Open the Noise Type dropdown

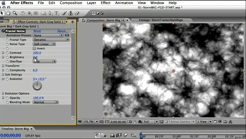[x=44, y=44]
